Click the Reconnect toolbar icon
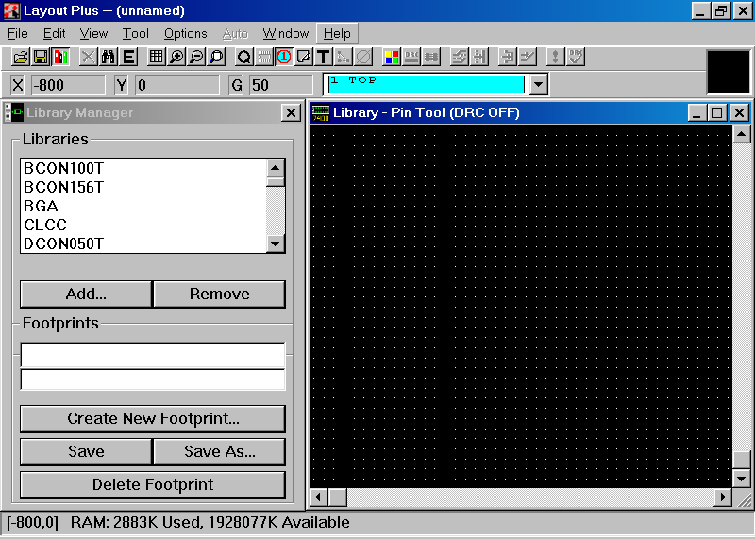Viewport: 755px width, 539px height. click(x=431, y=57)
